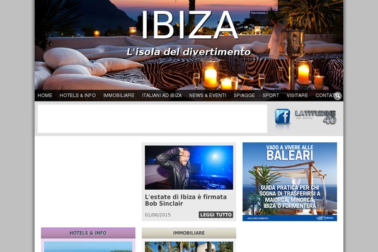The image size is (378, 252).
Task: Open the Immobiliare section header
Action: [189, 233]
